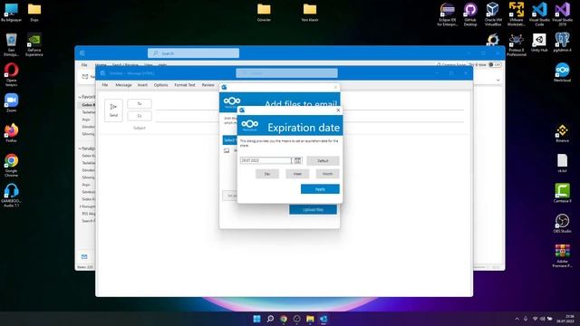Click the Month button in Expiration date dialog
The image size is (580, 326).
327,174
